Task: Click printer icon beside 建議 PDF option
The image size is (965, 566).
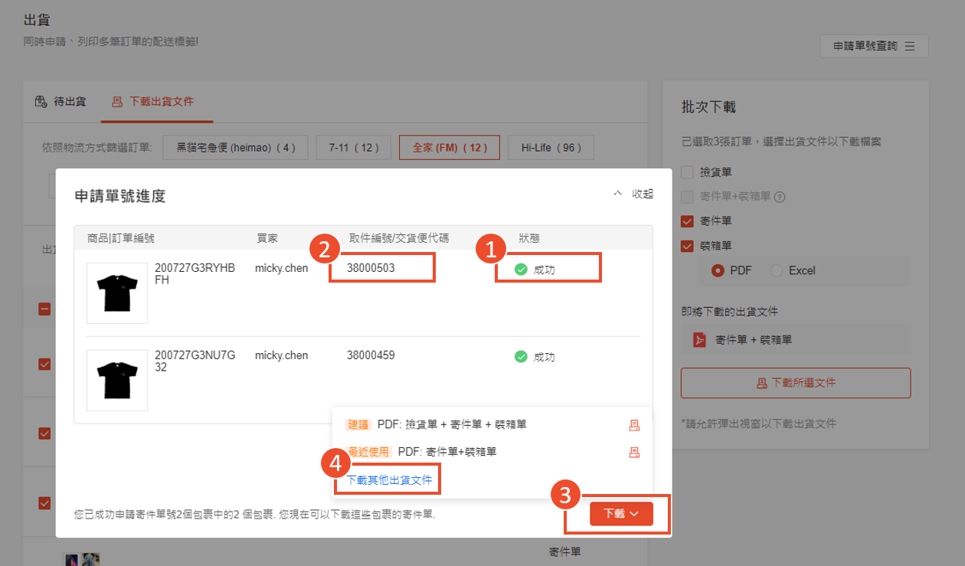Action: pyautogui.click(x=634, y=425)
